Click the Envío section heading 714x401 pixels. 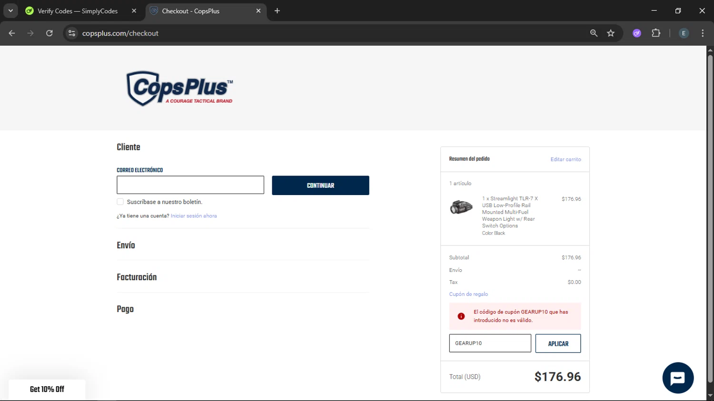pos(126,245)
